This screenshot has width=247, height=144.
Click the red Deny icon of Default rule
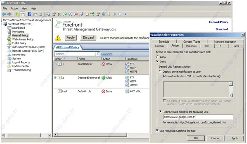[103, 91]
